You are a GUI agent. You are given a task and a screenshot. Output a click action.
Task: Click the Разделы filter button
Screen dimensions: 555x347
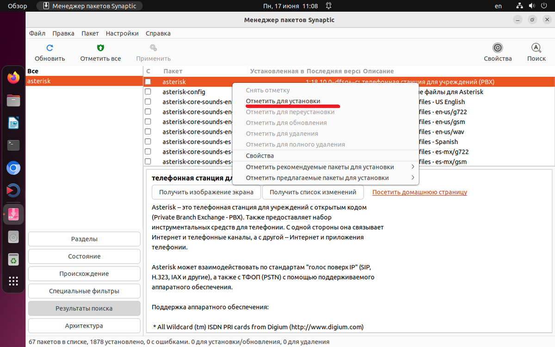click(84, 239)
